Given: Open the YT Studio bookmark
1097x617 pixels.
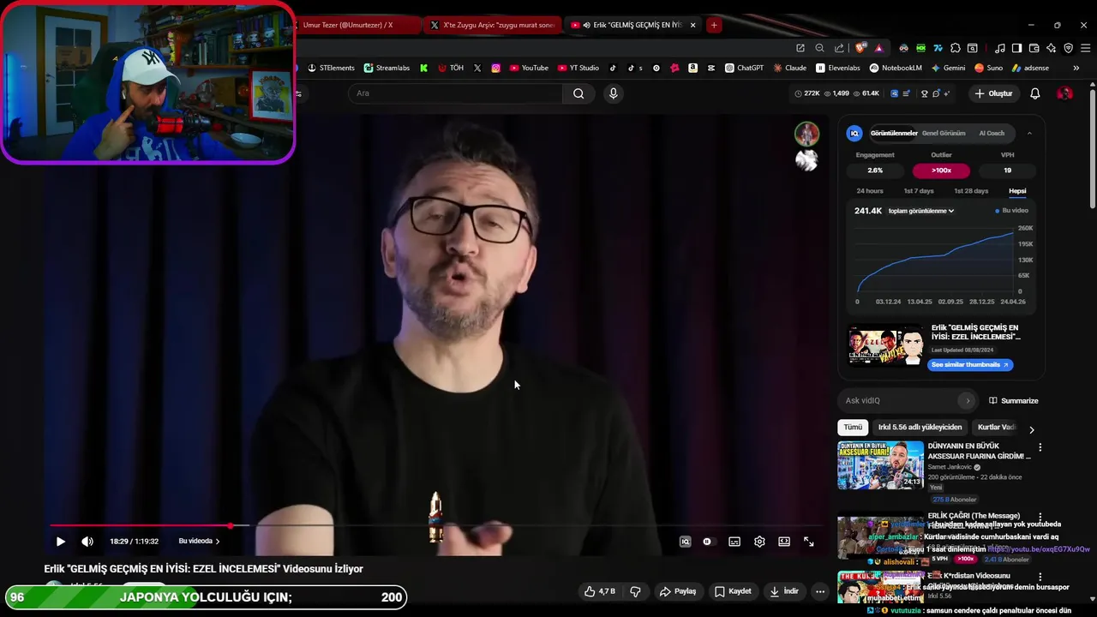Looking at the screenshot, I should (578, 68).
